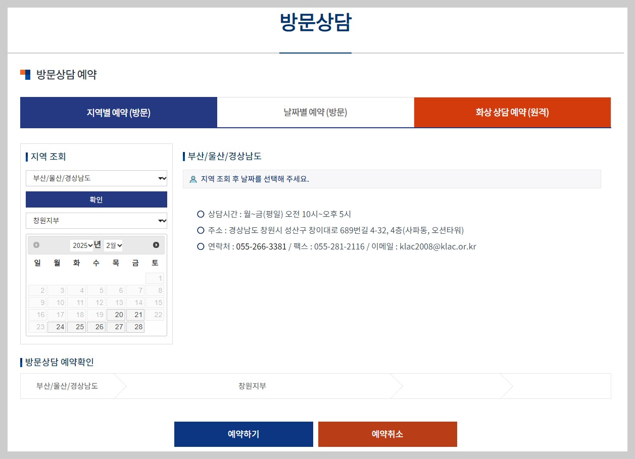Click disabled date 19 in calendar

coord(96,315)
